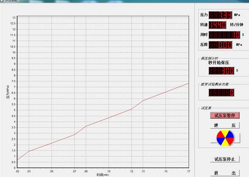Select the 转速 rpm digital display

217,25
